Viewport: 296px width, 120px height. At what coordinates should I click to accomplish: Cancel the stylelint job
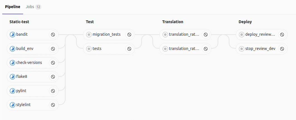point(53,105)
